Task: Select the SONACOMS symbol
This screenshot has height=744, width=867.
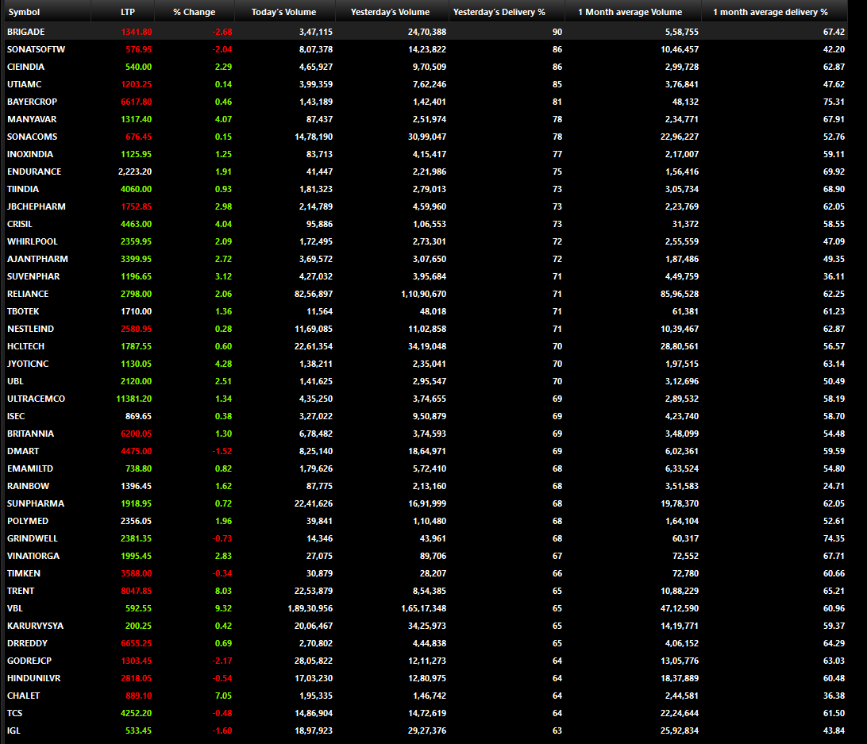Action: click(x=32, y=137)
